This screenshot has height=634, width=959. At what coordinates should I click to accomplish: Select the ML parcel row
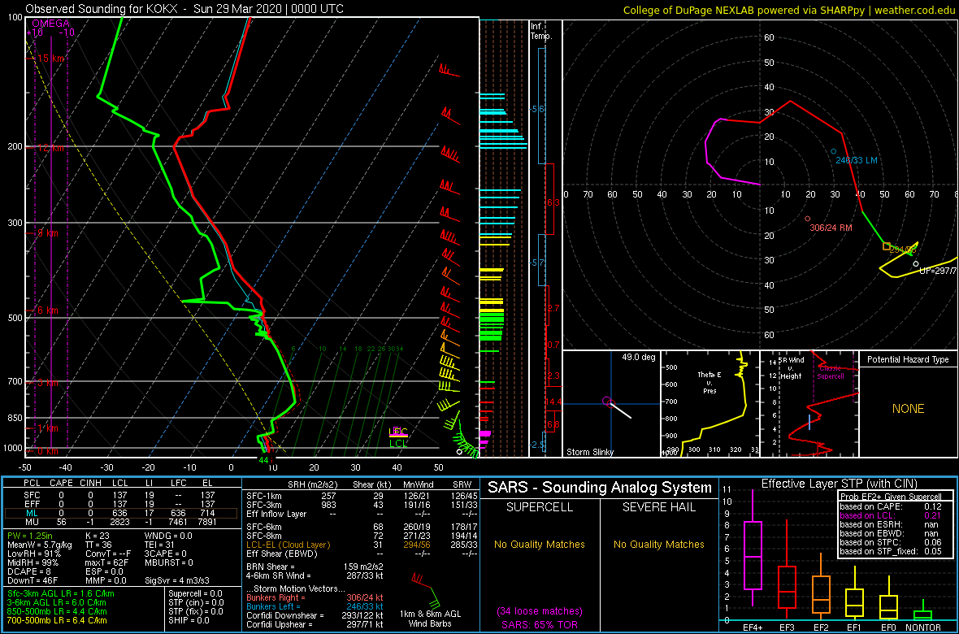(120, 512)
